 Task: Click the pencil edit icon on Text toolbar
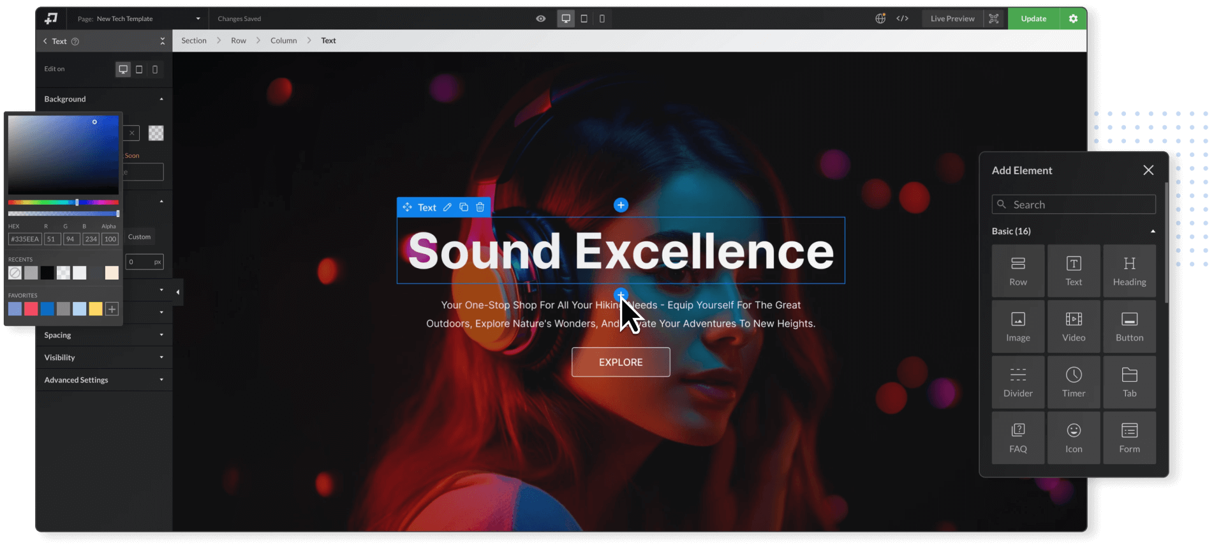coord(447,207)
